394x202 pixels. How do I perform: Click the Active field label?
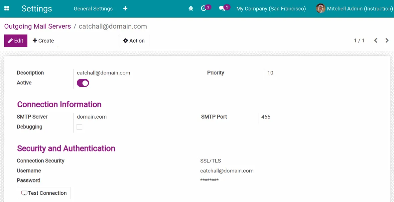tap(24, 82)
